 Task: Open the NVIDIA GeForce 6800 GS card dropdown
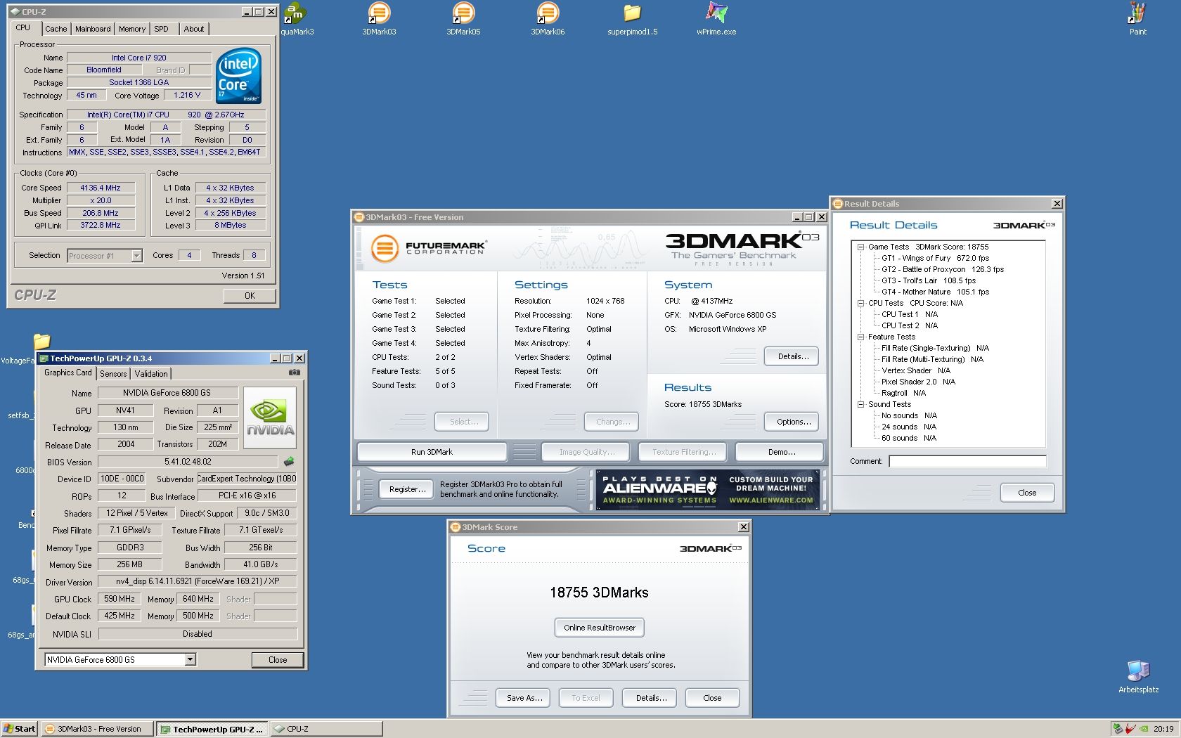coord(120,659)
